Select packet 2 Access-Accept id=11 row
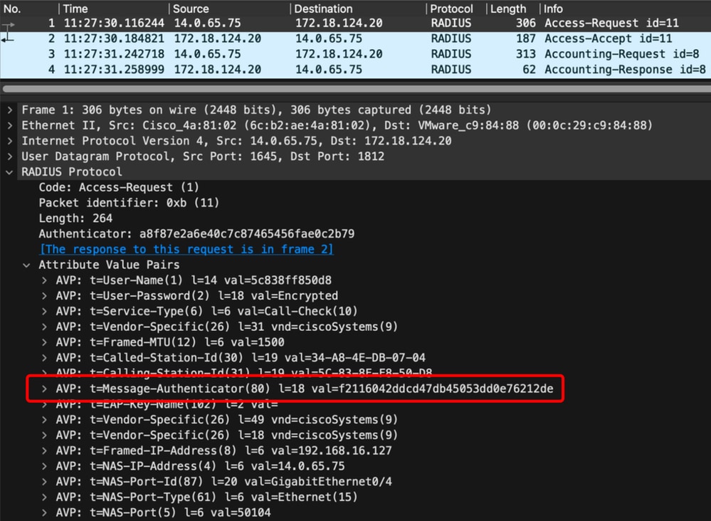The width and height of the screenshot is (711, 521). pos(356,38)
